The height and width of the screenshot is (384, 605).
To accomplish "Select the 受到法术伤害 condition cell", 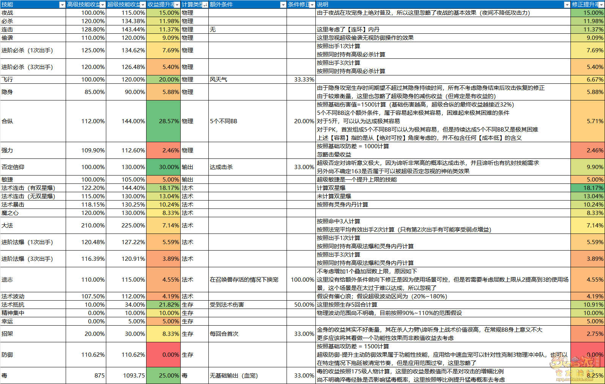I will (247, 305).
